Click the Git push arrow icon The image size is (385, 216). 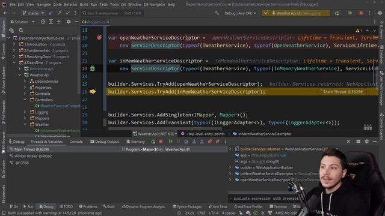point(59,13)
